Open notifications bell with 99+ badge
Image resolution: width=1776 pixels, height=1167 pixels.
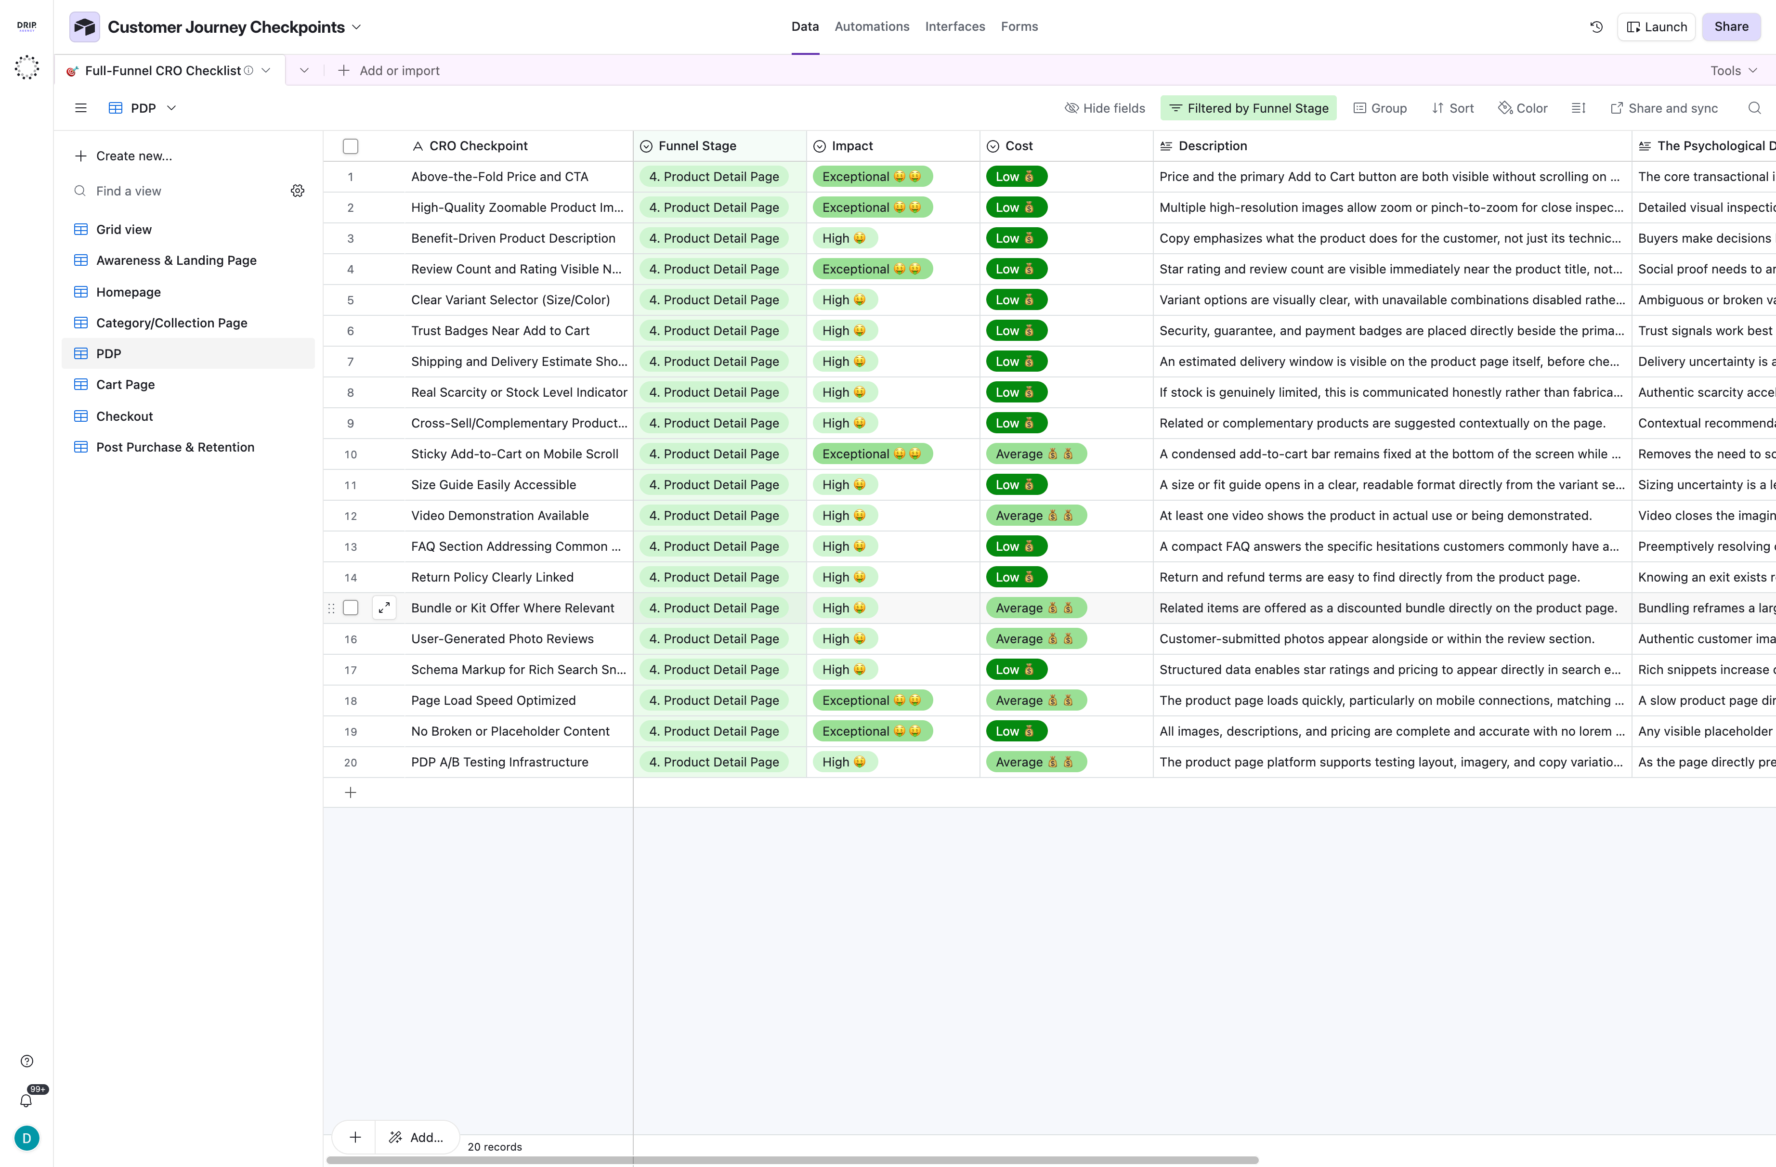point(27,1100)
